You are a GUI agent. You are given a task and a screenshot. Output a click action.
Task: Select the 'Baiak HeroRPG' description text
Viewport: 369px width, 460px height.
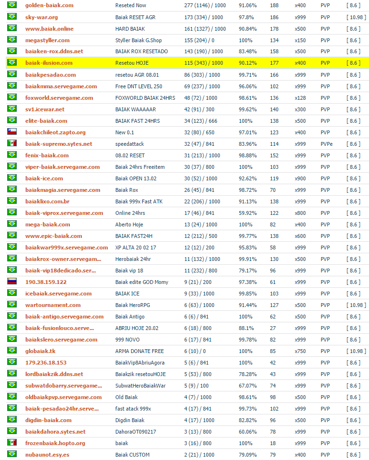click(x=133, y=305)
